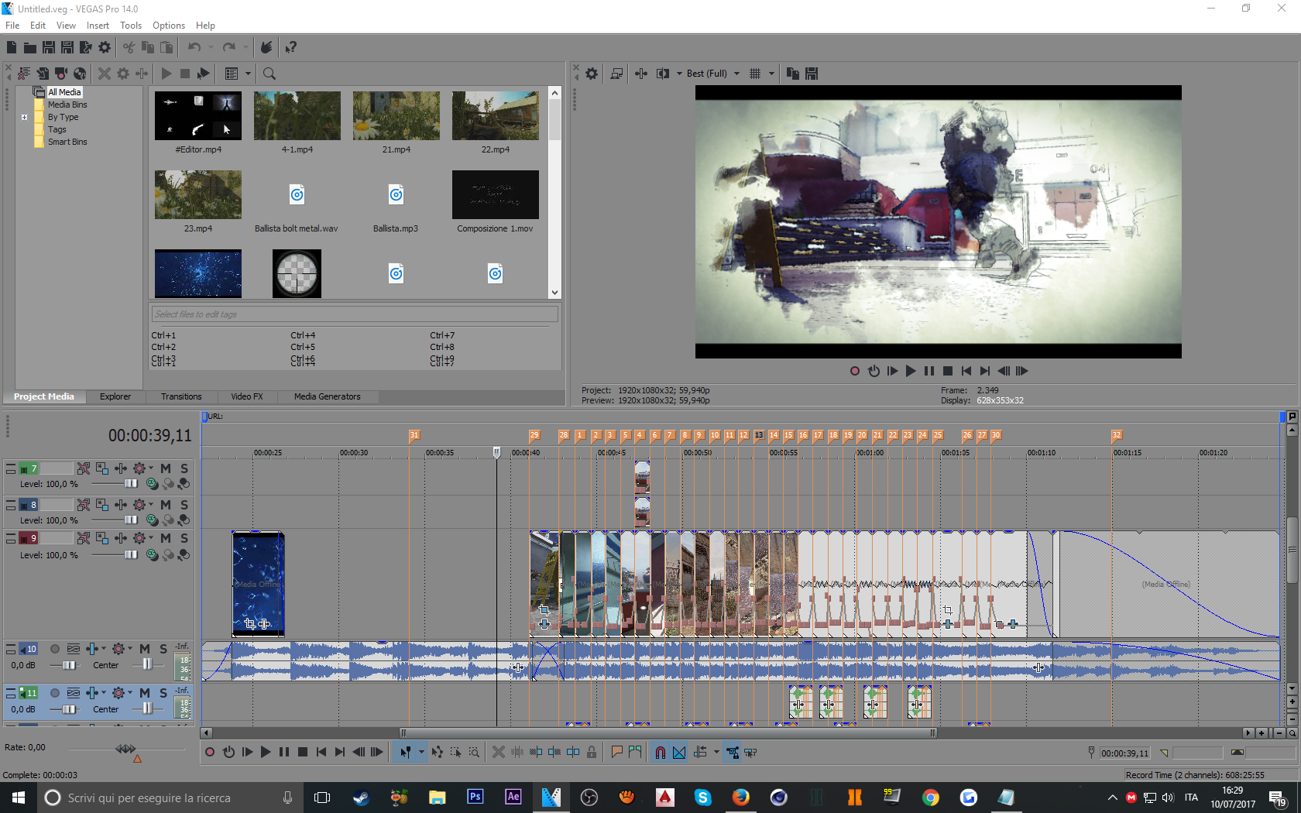Switch to the Transitions tab

point(181,396)
